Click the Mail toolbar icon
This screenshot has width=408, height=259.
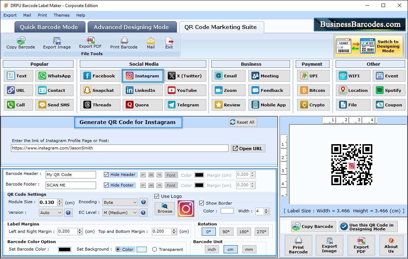click(150, 43)
